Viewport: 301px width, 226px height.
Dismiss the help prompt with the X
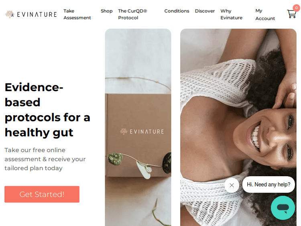[x=232, y=185]
